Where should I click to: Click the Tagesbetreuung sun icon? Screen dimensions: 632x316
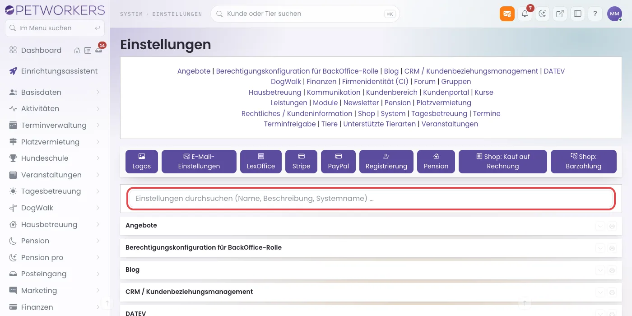13,191
